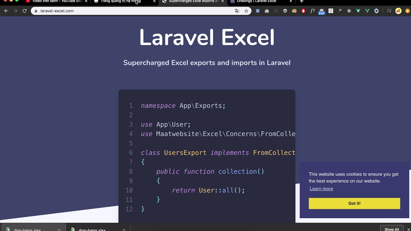Close the Trang quản trị tab
The height and width of the screenshot is (231, 411).
click(154, 1)
